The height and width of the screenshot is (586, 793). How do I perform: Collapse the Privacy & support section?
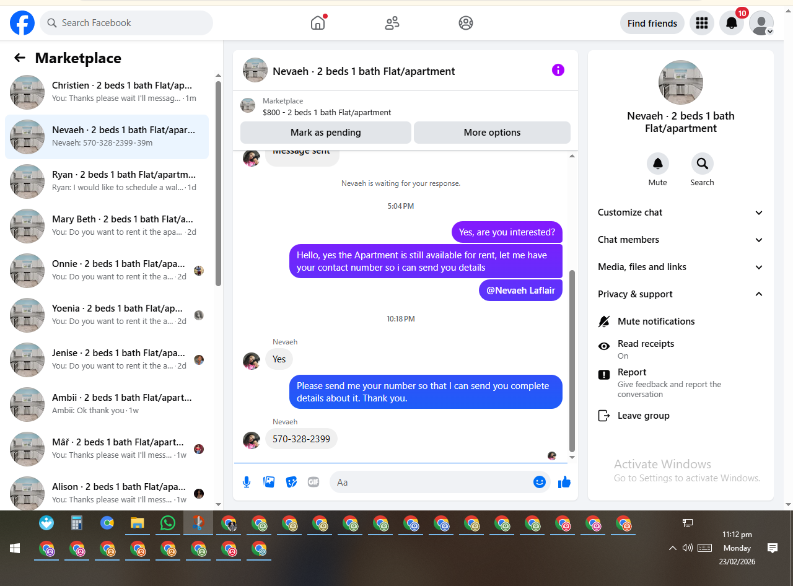click(x=681, y=294)
